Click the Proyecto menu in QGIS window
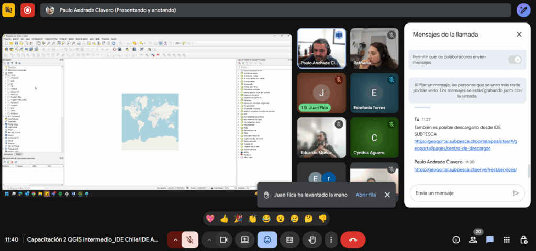 coord(7,39)
